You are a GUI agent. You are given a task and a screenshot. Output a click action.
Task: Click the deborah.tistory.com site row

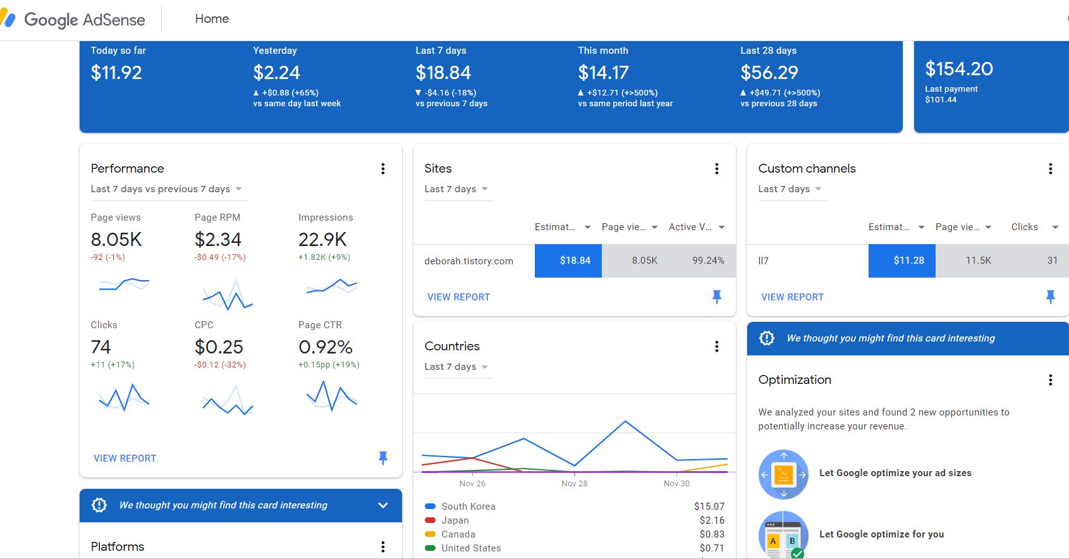tap(575, 261)
